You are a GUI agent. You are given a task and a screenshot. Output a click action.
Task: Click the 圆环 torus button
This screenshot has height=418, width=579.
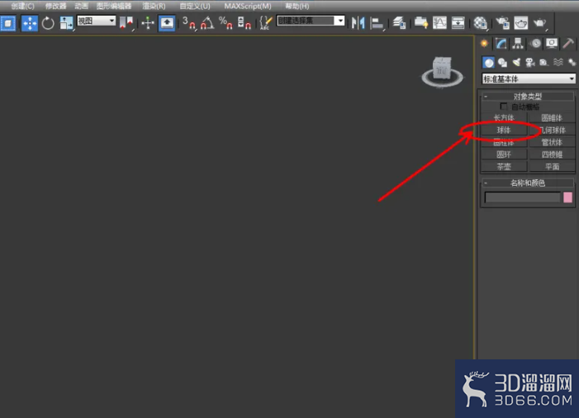[x=504, y=154]
